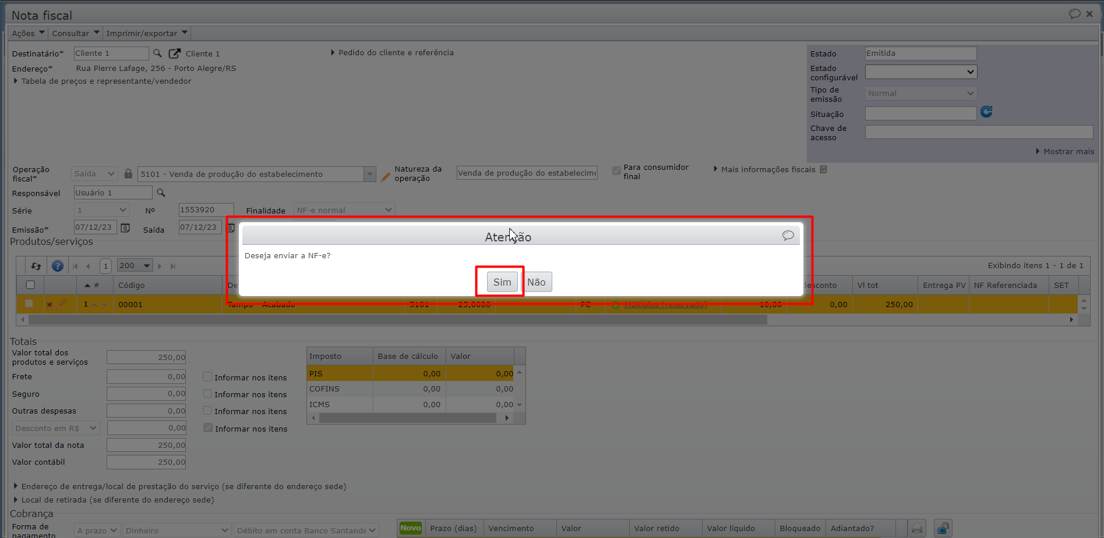Image resolution: width=1104 pixels, height=538 pixels.
Task: Open the comment bubble in the Atenção dialog
Action: (788, 236)
